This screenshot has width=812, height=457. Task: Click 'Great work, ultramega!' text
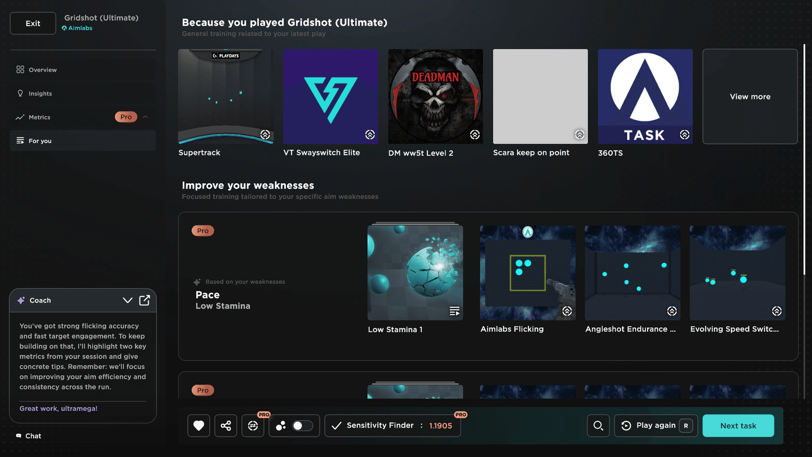click(x=58, y=408)
